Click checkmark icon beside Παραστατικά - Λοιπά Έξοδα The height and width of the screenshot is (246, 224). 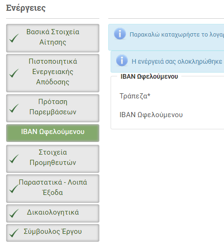click(x=14, y=188)
